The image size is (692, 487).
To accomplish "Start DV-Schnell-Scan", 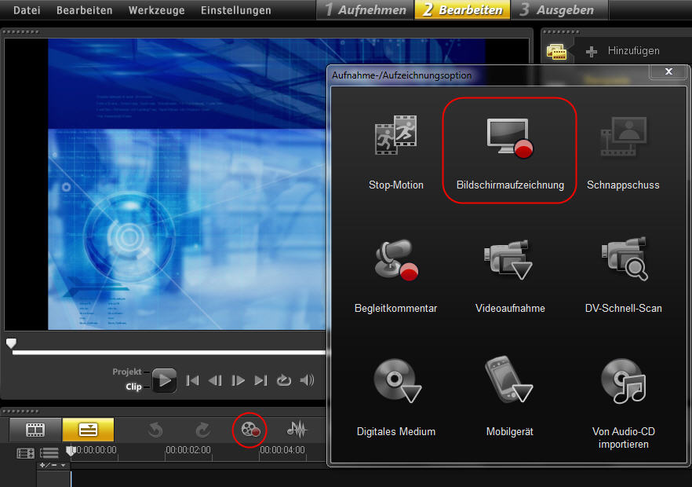I will point(623,260).
